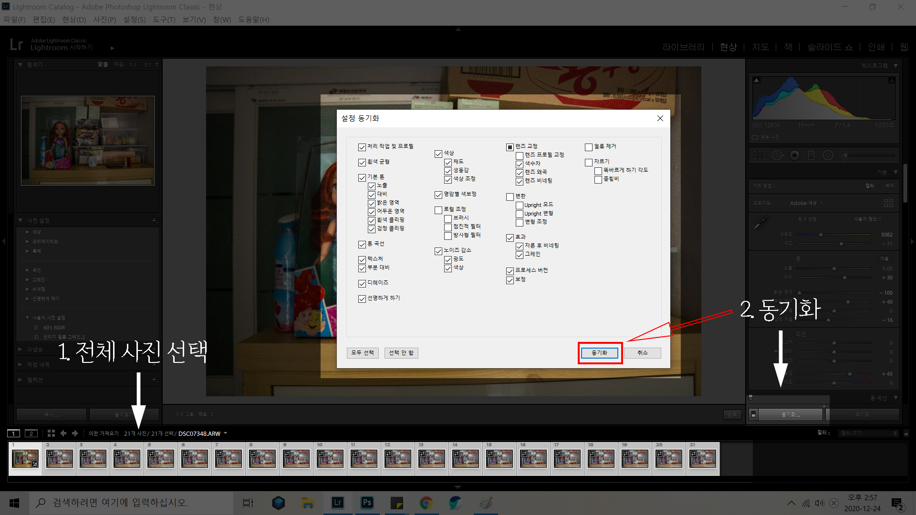Click the go forward arrow in filmstrip bar

75,433
